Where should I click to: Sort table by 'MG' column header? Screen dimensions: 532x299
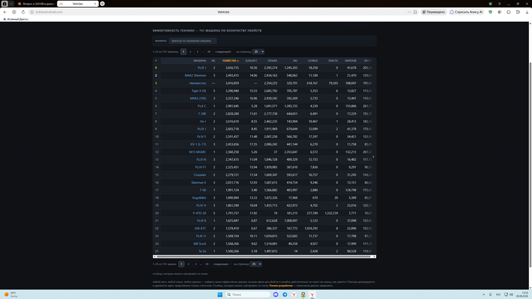pyautogui.click(x=295, y=61)
